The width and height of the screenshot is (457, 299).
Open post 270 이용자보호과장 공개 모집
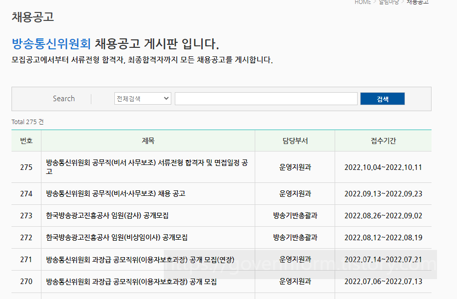pyautogui.click(x=131, y=282)
